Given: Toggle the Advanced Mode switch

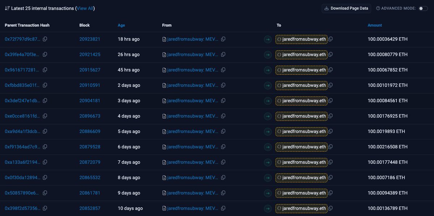Looking at the screenshot, I should (x=423, y=8).
